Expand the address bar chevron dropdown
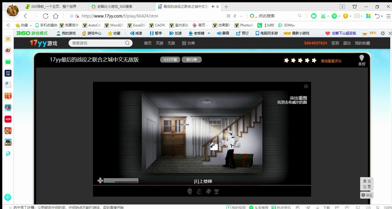 pyautogui.click(x=241, y=16)
